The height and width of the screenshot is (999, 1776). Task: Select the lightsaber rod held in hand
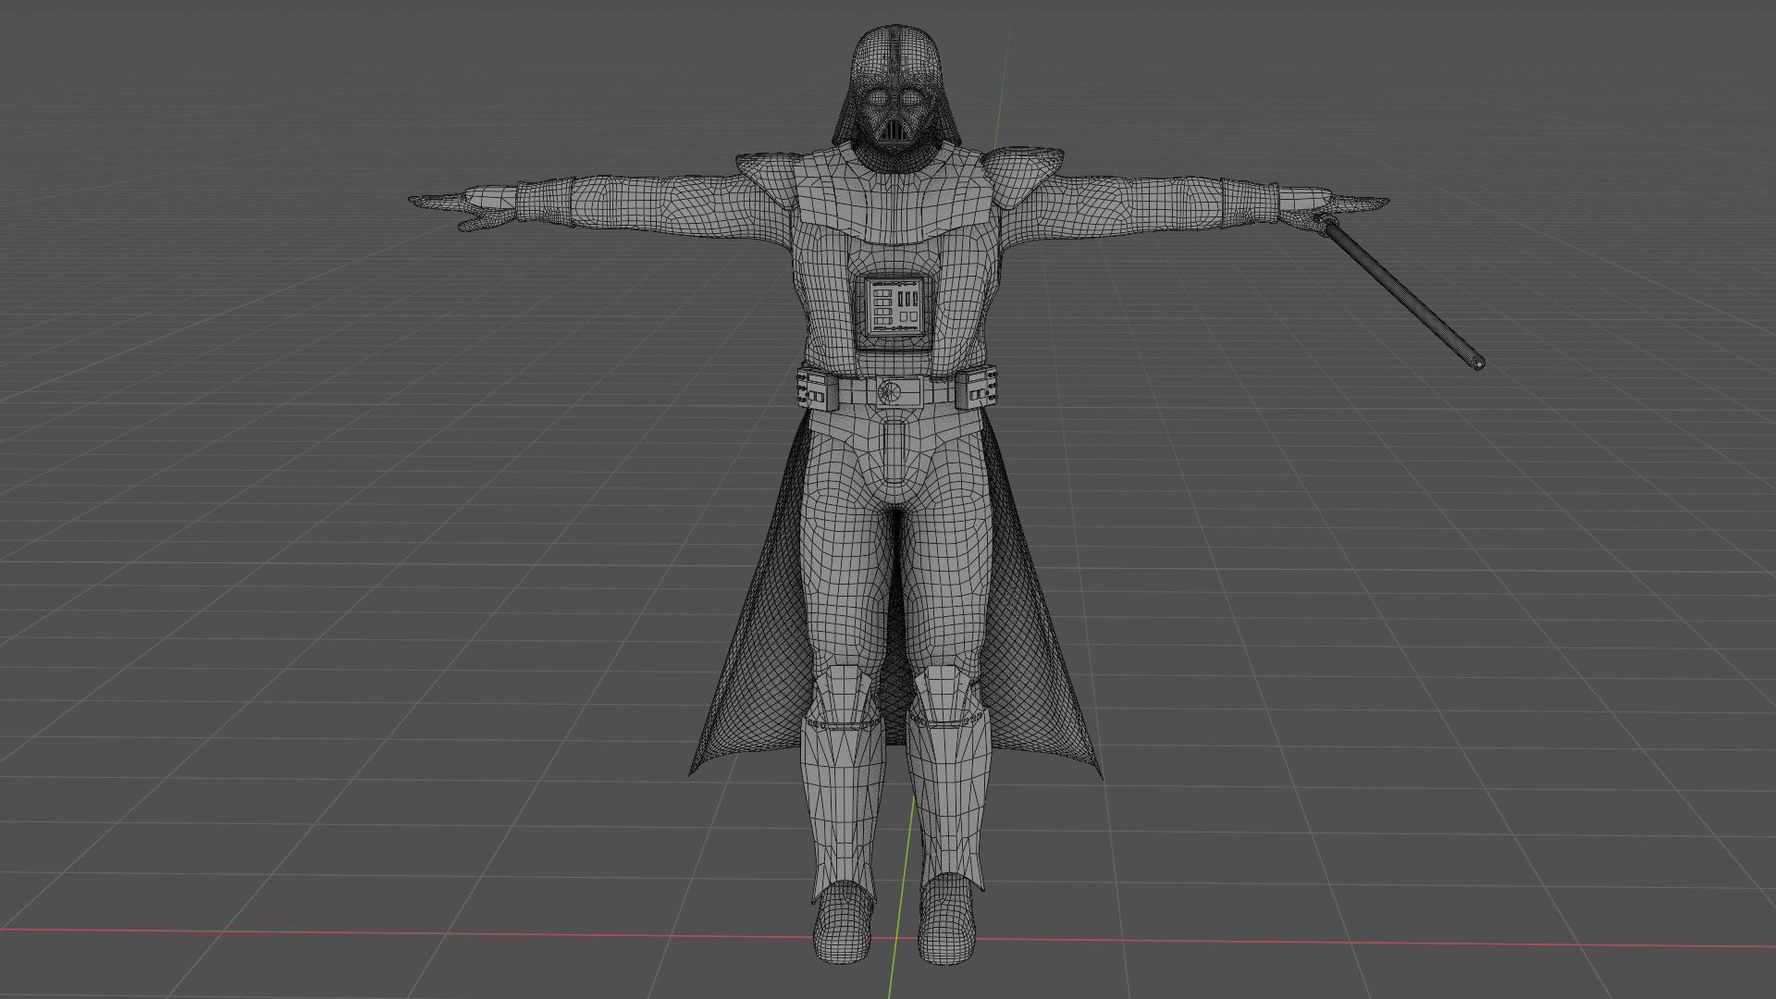[x=1404, y=291]
